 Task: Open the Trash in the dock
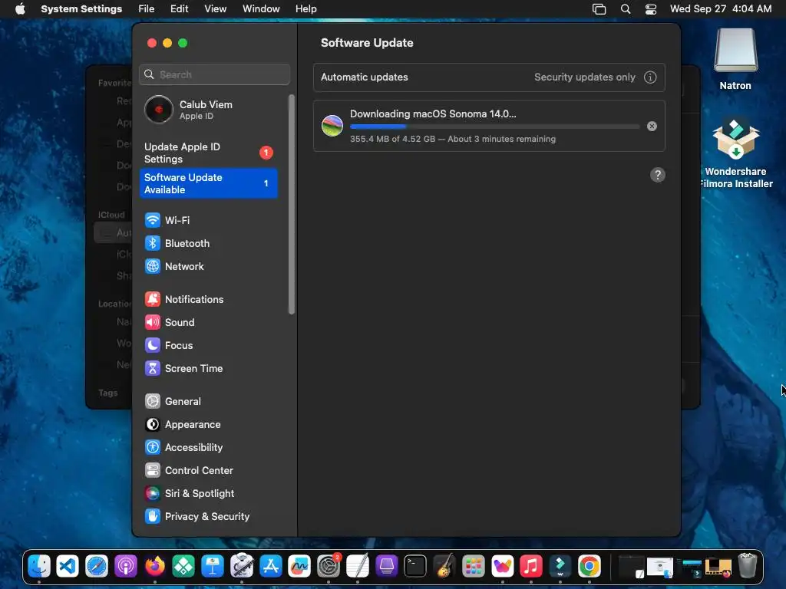click(x=748, y=567)
